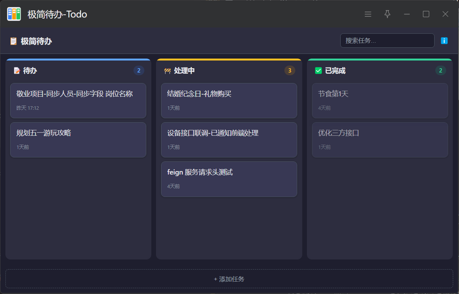This screenshot has width=459, height=294.
Task: Click the clipboard icon next to 极简待办
Action: coord(14,41)
